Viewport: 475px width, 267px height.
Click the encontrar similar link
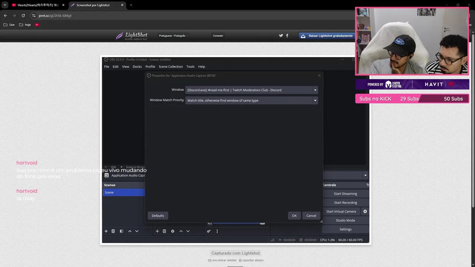222,260
